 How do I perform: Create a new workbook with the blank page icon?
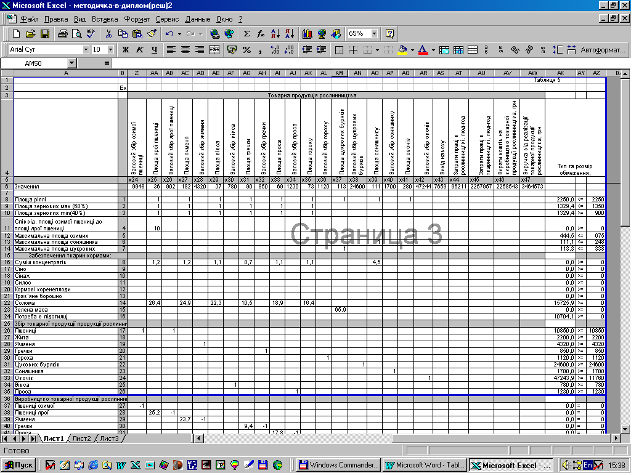pos(16,34)
